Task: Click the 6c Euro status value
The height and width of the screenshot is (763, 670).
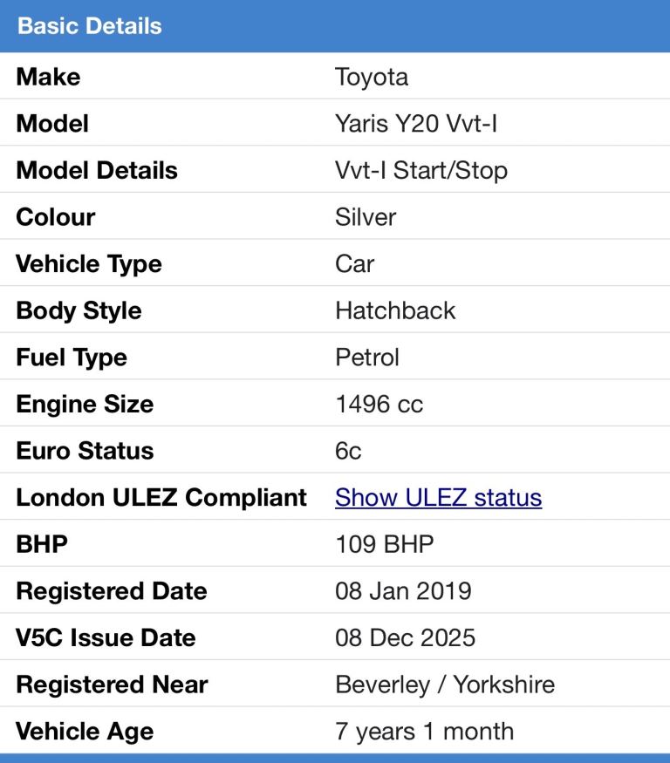Action: pos(348,451)
